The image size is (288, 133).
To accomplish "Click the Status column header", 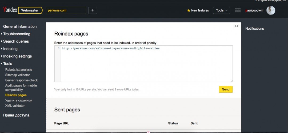I will [x=173, y=123].
